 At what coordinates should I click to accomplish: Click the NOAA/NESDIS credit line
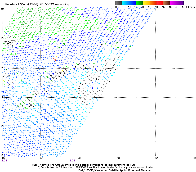click(x=114, y=170)
